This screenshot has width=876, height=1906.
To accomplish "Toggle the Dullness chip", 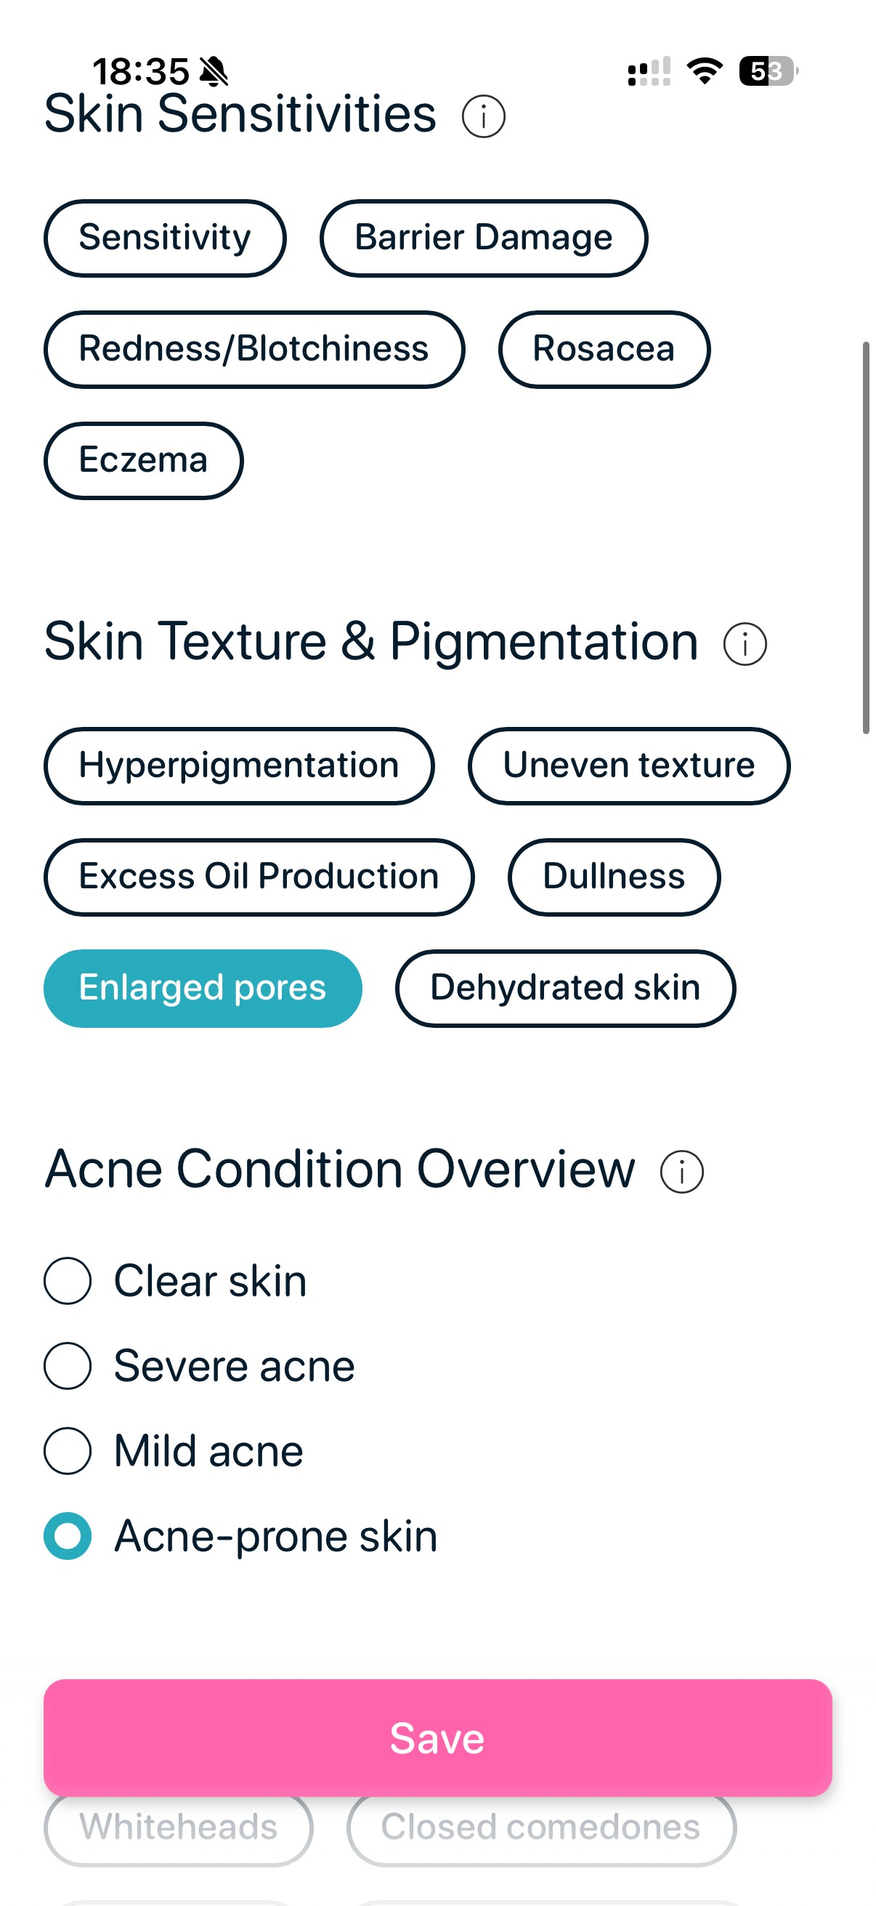I will point(613,877).
